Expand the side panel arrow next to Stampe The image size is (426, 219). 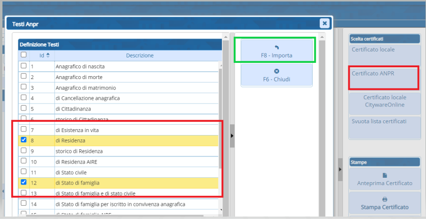click(x=340, y=169)
